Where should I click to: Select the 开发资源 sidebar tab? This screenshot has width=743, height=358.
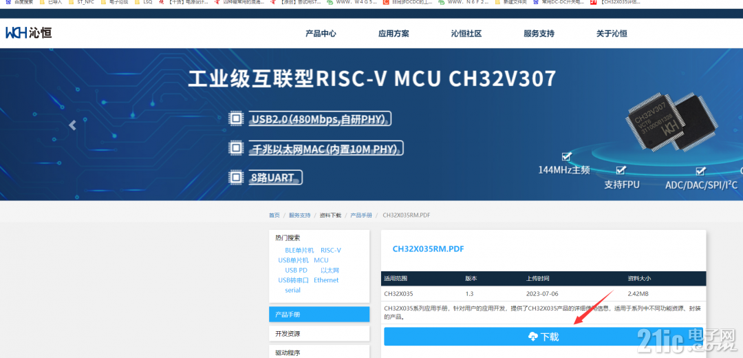click(x=319, y=334)
